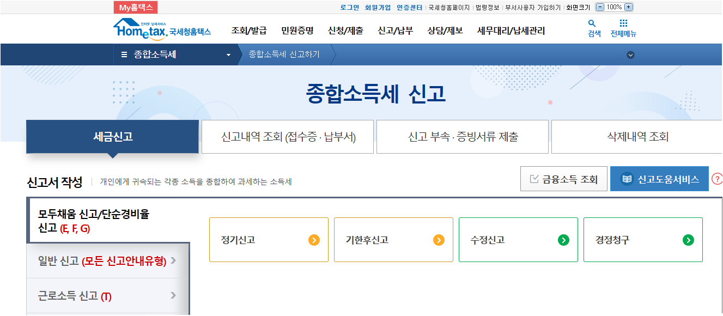Open the 종합소득세 breadcrumb dropdown arrow

click(x=229, y=54)
